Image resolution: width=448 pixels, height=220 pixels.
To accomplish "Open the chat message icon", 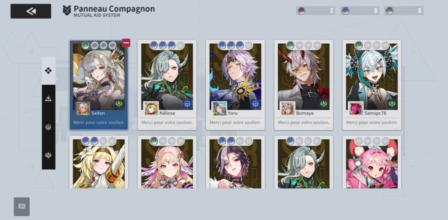I will [22, 206].
